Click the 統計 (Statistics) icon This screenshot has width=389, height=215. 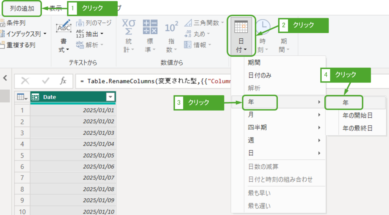tap(128, 27)
